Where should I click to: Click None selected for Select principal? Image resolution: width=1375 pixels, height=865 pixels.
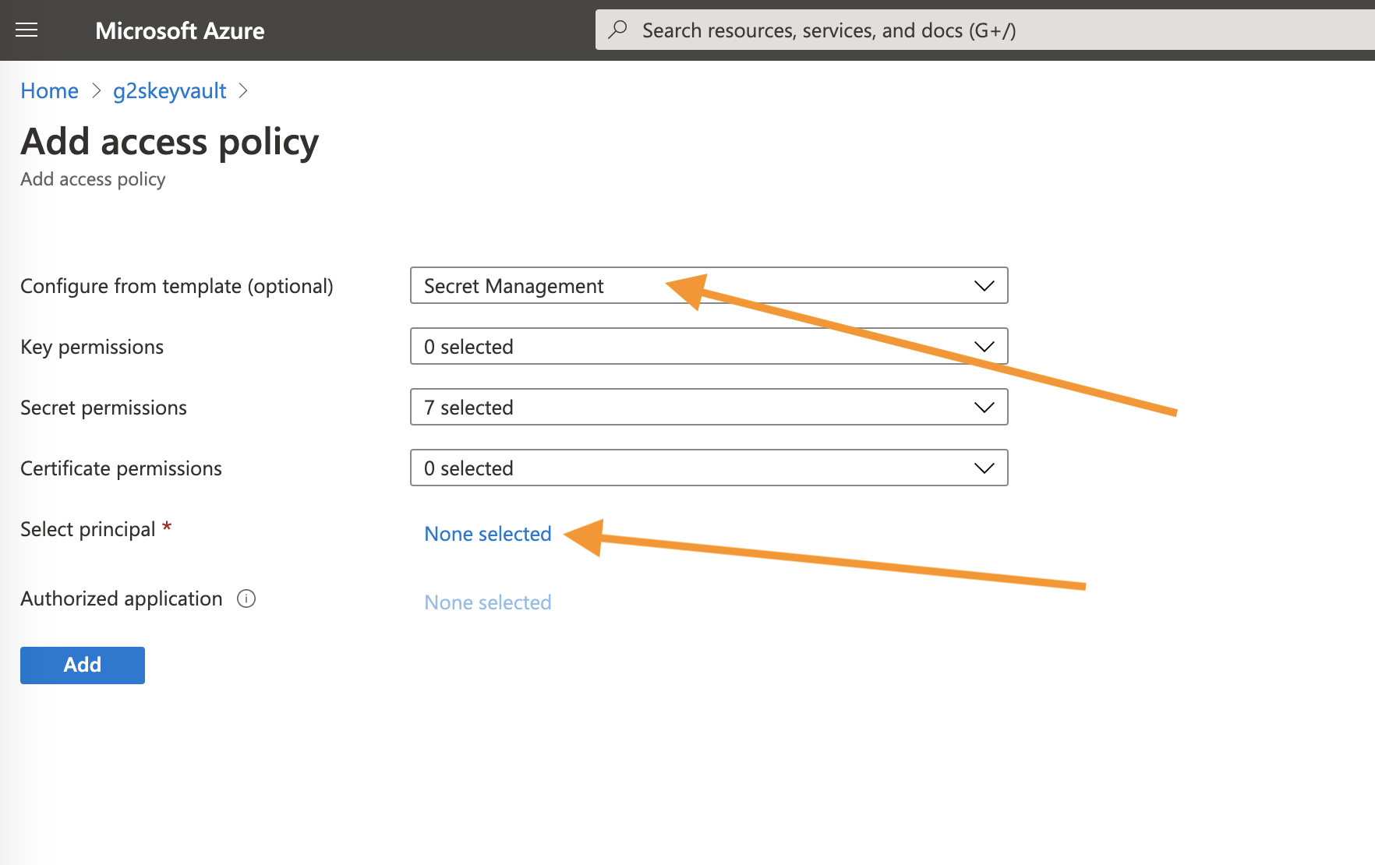pos(488,534)
